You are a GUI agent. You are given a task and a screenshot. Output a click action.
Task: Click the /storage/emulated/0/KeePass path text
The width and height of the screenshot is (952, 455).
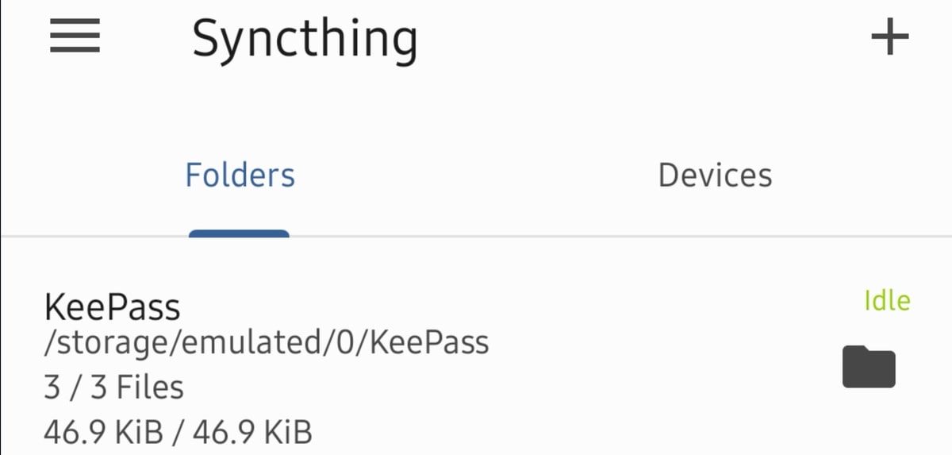point(266,343)
